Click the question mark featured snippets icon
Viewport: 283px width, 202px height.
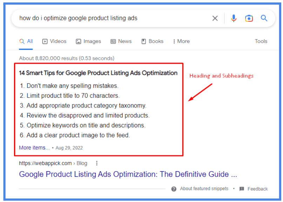[174, 189]
